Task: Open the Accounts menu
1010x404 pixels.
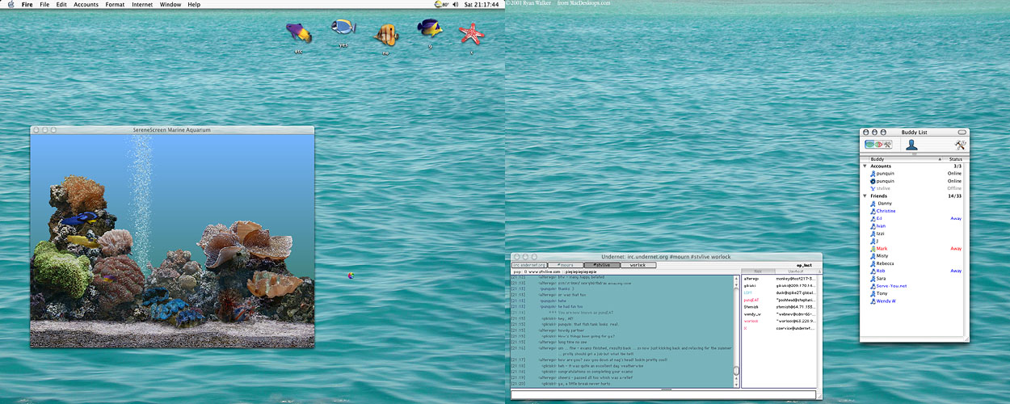Action: [x=86, y=5]
